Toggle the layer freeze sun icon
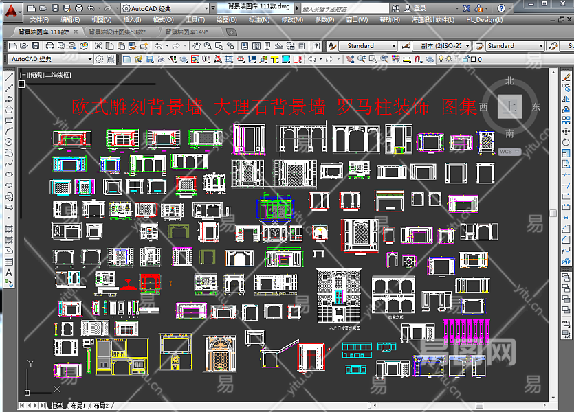Image resolution: width=574 pixels, height=412 pixels. 447,60
